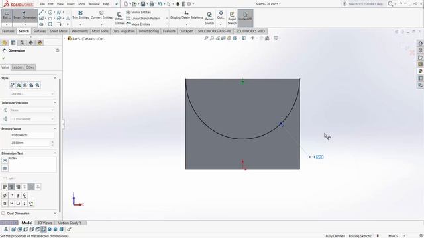Screen dimensions: 424x238
Task: Collapse the Primary Value section
Action: pyautogui.click(x=55, y=128)
